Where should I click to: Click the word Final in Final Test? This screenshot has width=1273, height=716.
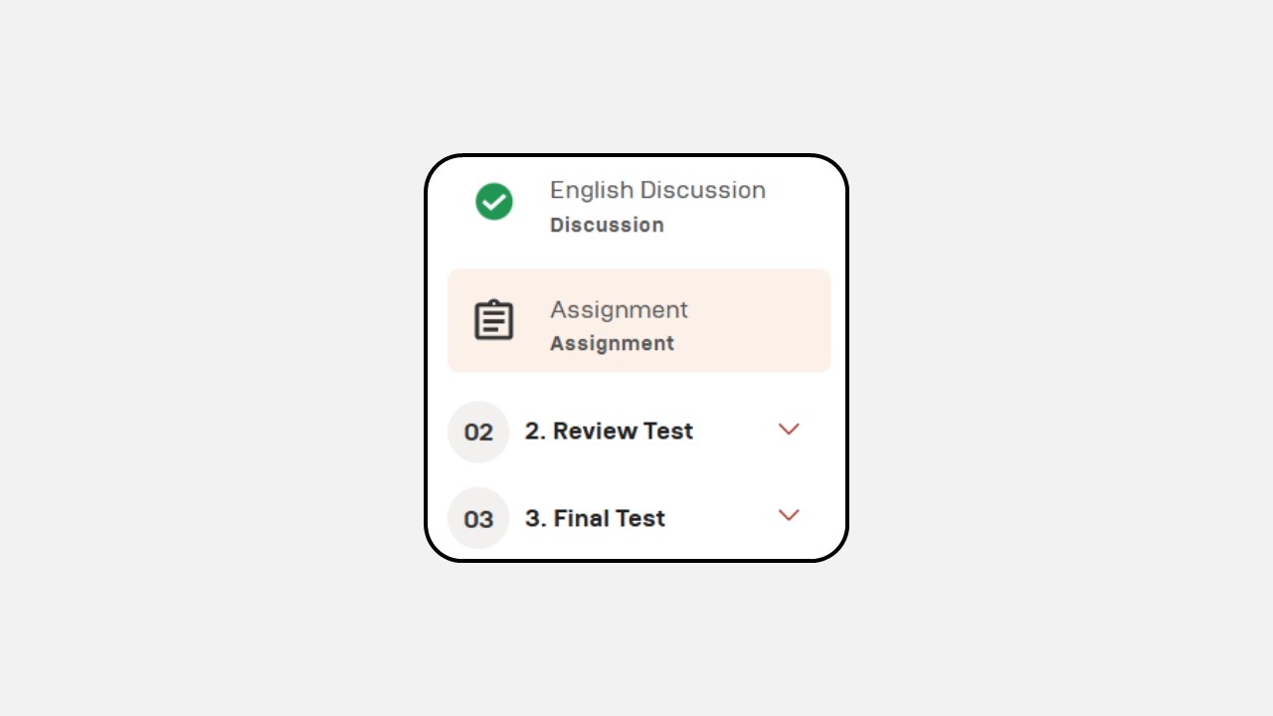pos(581,518)
